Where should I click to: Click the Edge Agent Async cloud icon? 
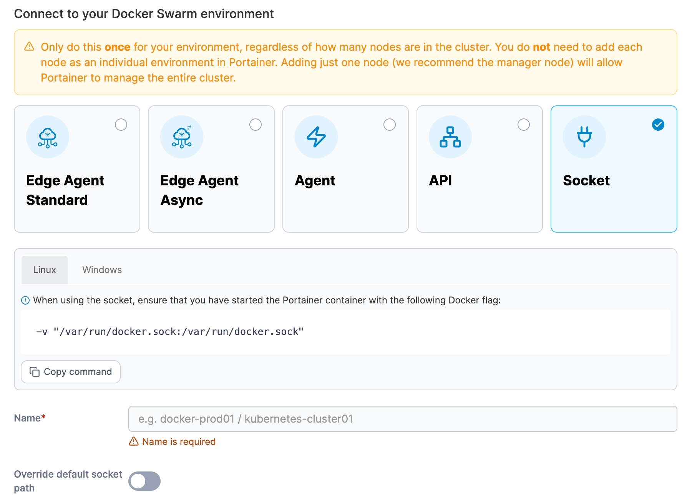(182, 137)
